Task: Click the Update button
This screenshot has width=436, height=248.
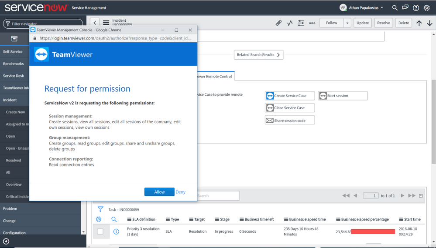Action: (x=363, y=23)
